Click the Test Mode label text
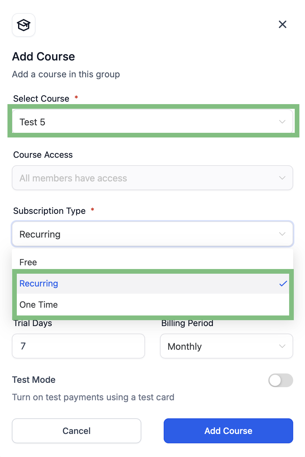Screen dimensions: 305x457 pos(34,380)
